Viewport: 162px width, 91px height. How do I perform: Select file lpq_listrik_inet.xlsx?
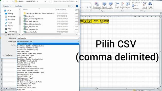(32, 21)
